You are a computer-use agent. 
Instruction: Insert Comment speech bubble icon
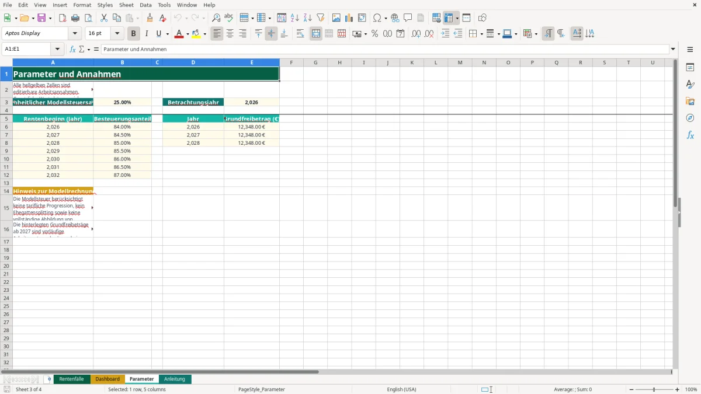click(x=408, y=18)
